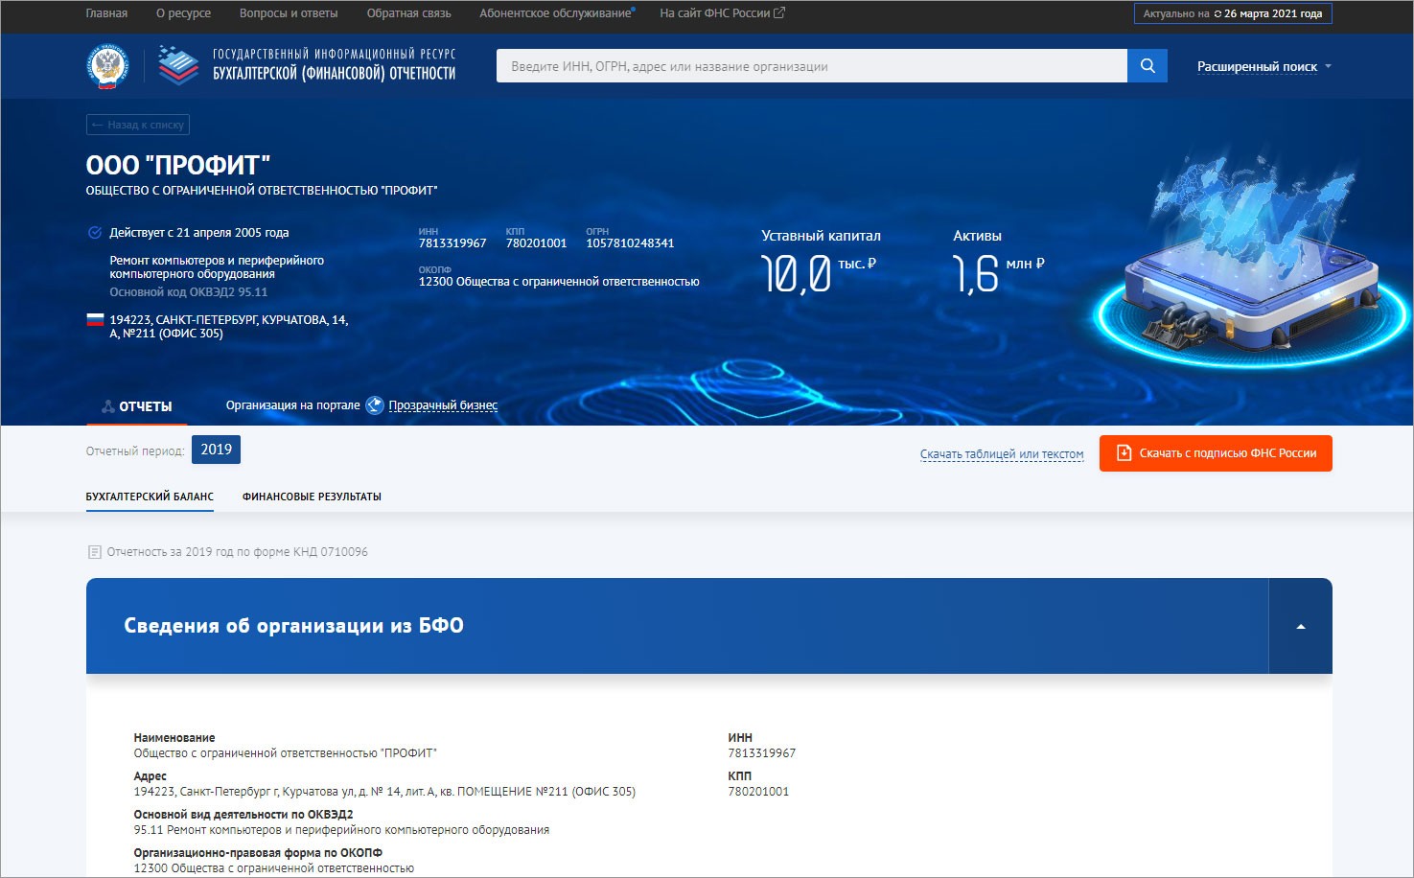The height and width of the screenshot is (878, 1414).
Task: Click the document icon beside 'Отчетность за 2019 год'
Action: (94, 552)
